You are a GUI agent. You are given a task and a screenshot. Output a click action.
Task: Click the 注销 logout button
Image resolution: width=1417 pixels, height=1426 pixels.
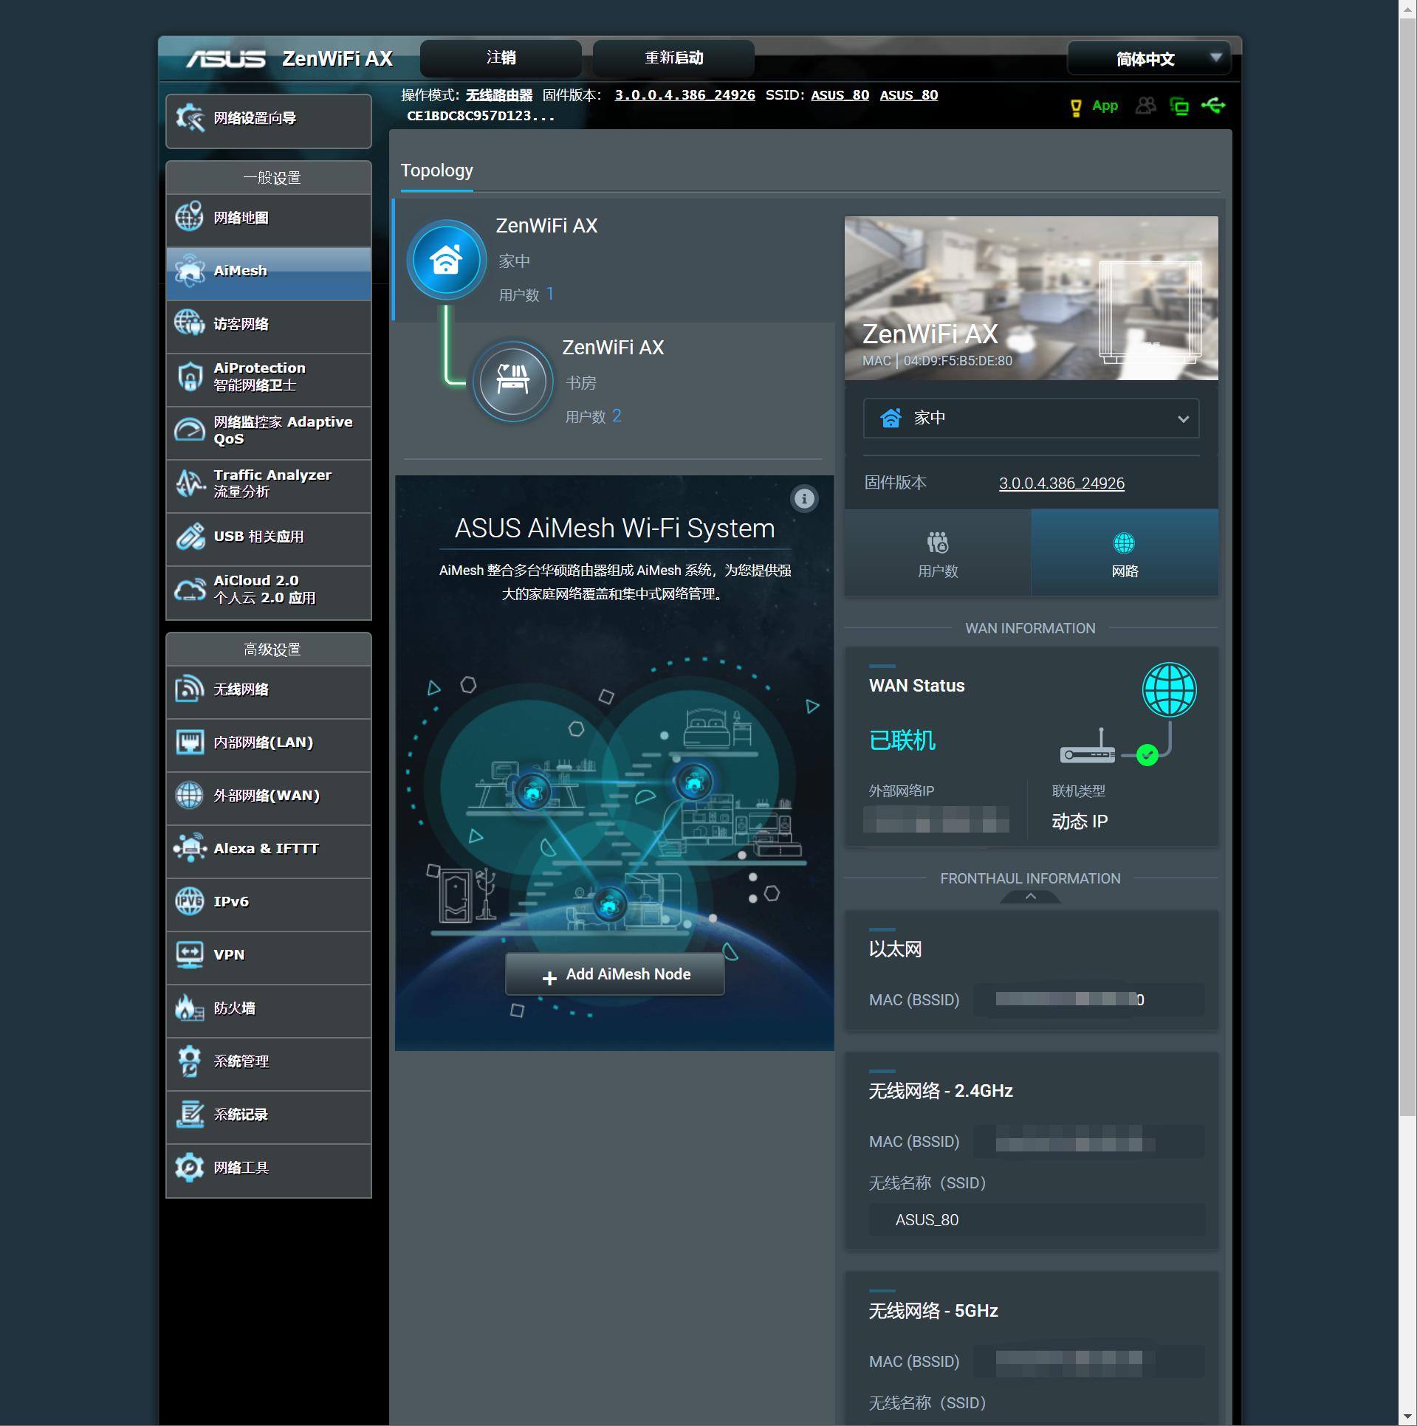click(501, 58)
